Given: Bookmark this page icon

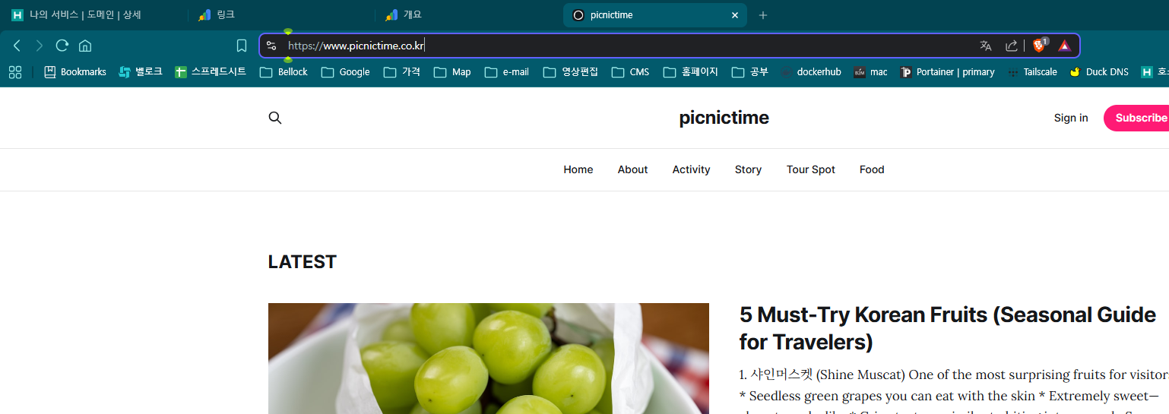Looking at the screenshot, I should tap(242, 46).
